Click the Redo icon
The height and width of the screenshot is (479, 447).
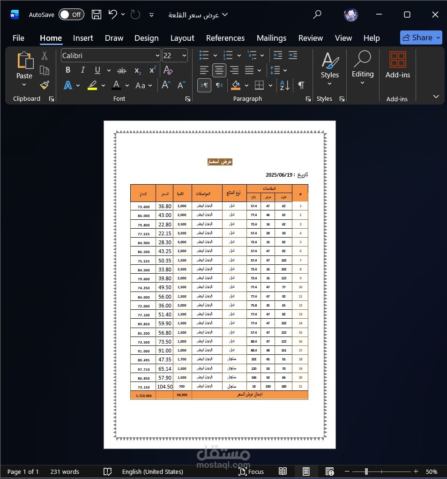[x=135, y=15]
